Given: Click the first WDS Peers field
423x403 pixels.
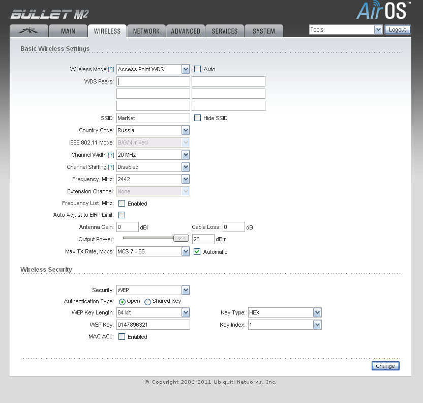Looking at the screenshot, I should [153, 81].
